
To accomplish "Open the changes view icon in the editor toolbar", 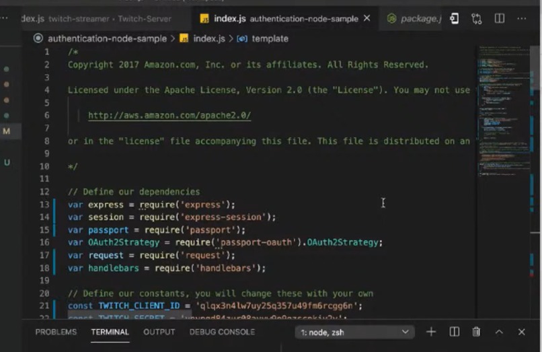I will tap(454, 18).
